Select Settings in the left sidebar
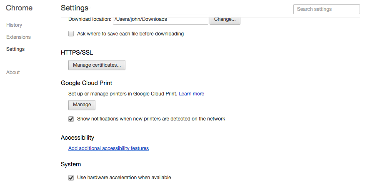The image size is (375, 188). click(15, 49)
